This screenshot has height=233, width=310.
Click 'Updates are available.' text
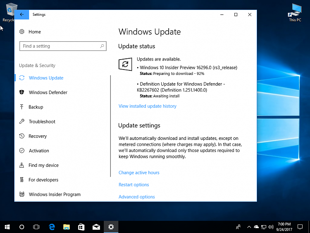159,59
